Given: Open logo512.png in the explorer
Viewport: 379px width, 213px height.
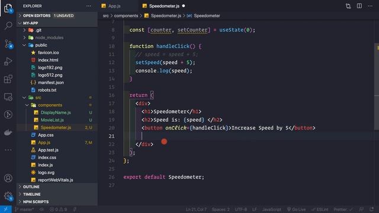Looking at the screenshot, I should click(50, 75).
